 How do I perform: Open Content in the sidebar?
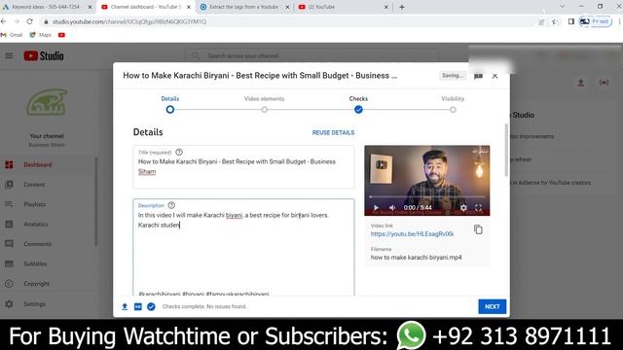point(34,185)
